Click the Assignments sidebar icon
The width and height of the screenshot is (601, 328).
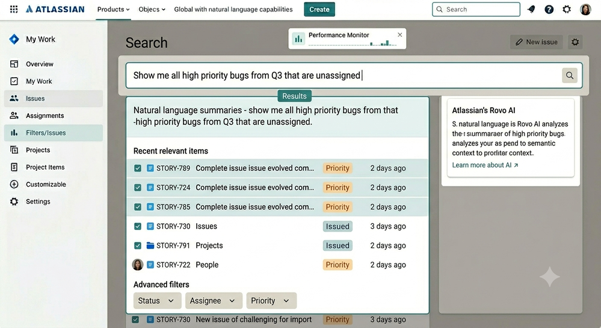click(x=14, y=116)
